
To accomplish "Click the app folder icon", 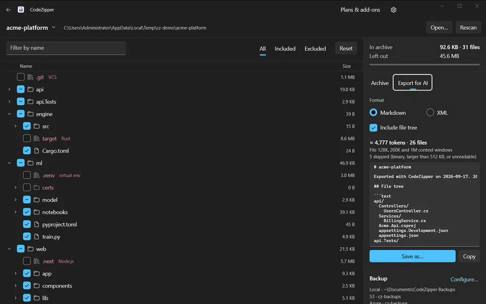I will point(36,273).
